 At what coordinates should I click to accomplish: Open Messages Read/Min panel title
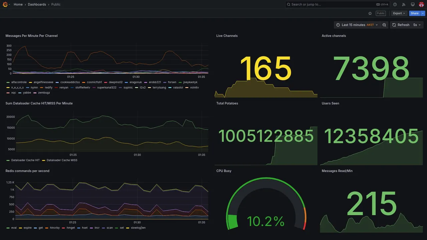[337, 171]
